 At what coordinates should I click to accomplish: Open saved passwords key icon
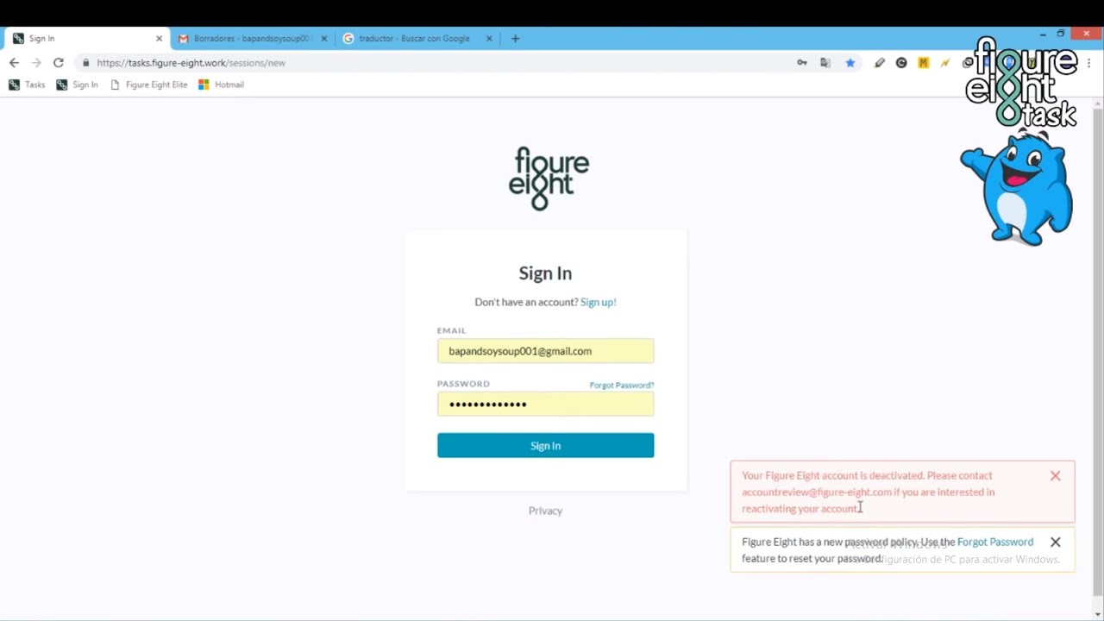tap(802, 63)
